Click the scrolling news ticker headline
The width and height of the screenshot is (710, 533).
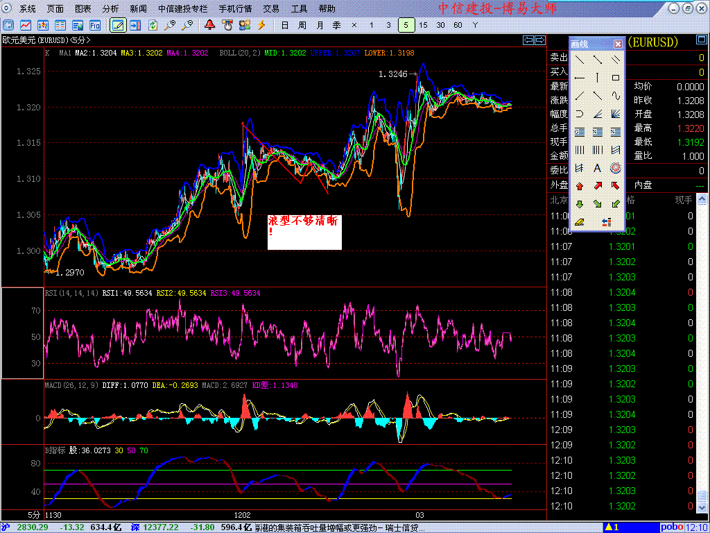[x=340, y=527]
